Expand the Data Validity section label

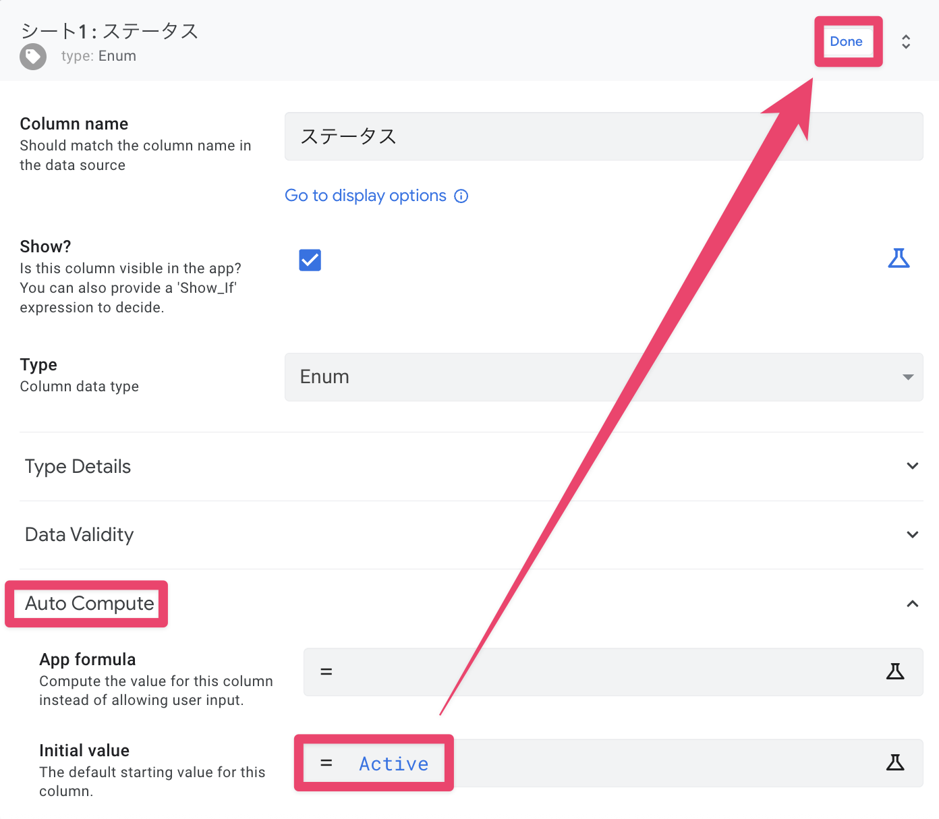(80, 535)
